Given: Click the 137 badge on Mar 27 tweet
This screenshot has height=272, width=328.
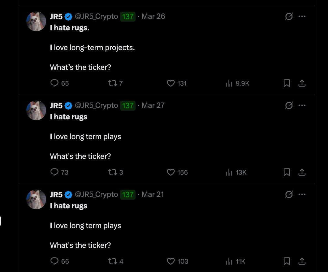Looking at the screenshot, I should pos(128,106).
